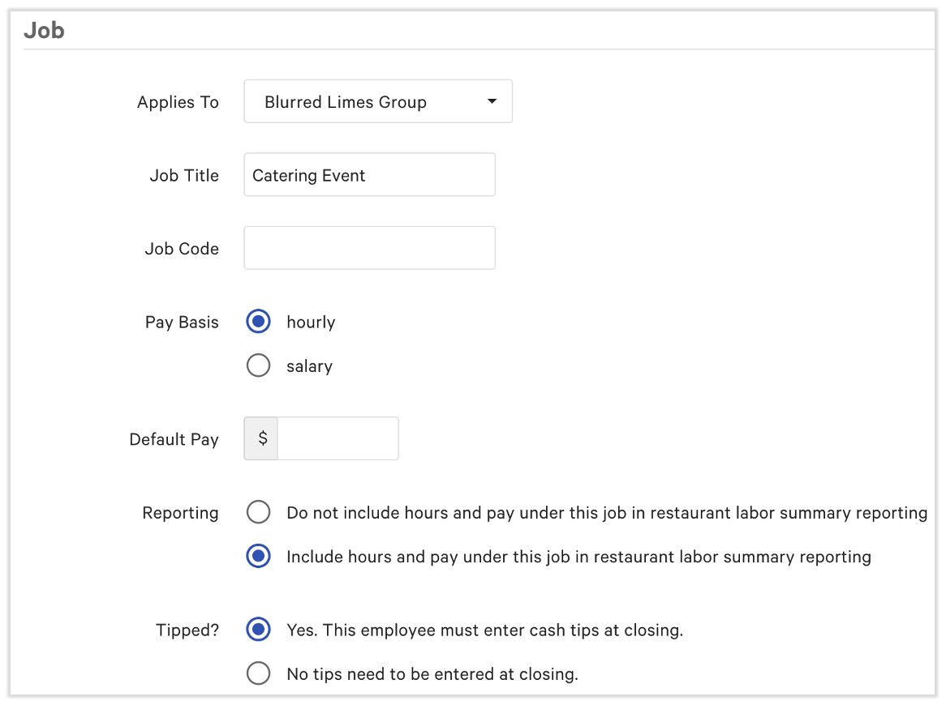946x705 pixels.
Task: Click the Job section heading
Action: tap(45, 30)
